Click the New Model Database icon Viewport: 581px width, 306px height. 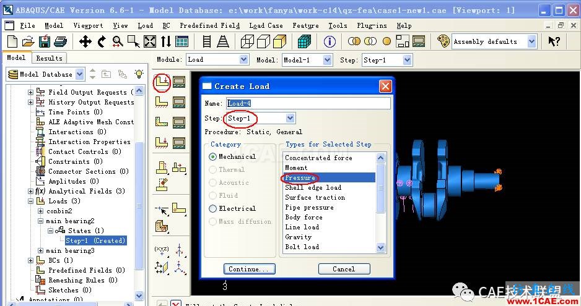[x=12, y=41]
